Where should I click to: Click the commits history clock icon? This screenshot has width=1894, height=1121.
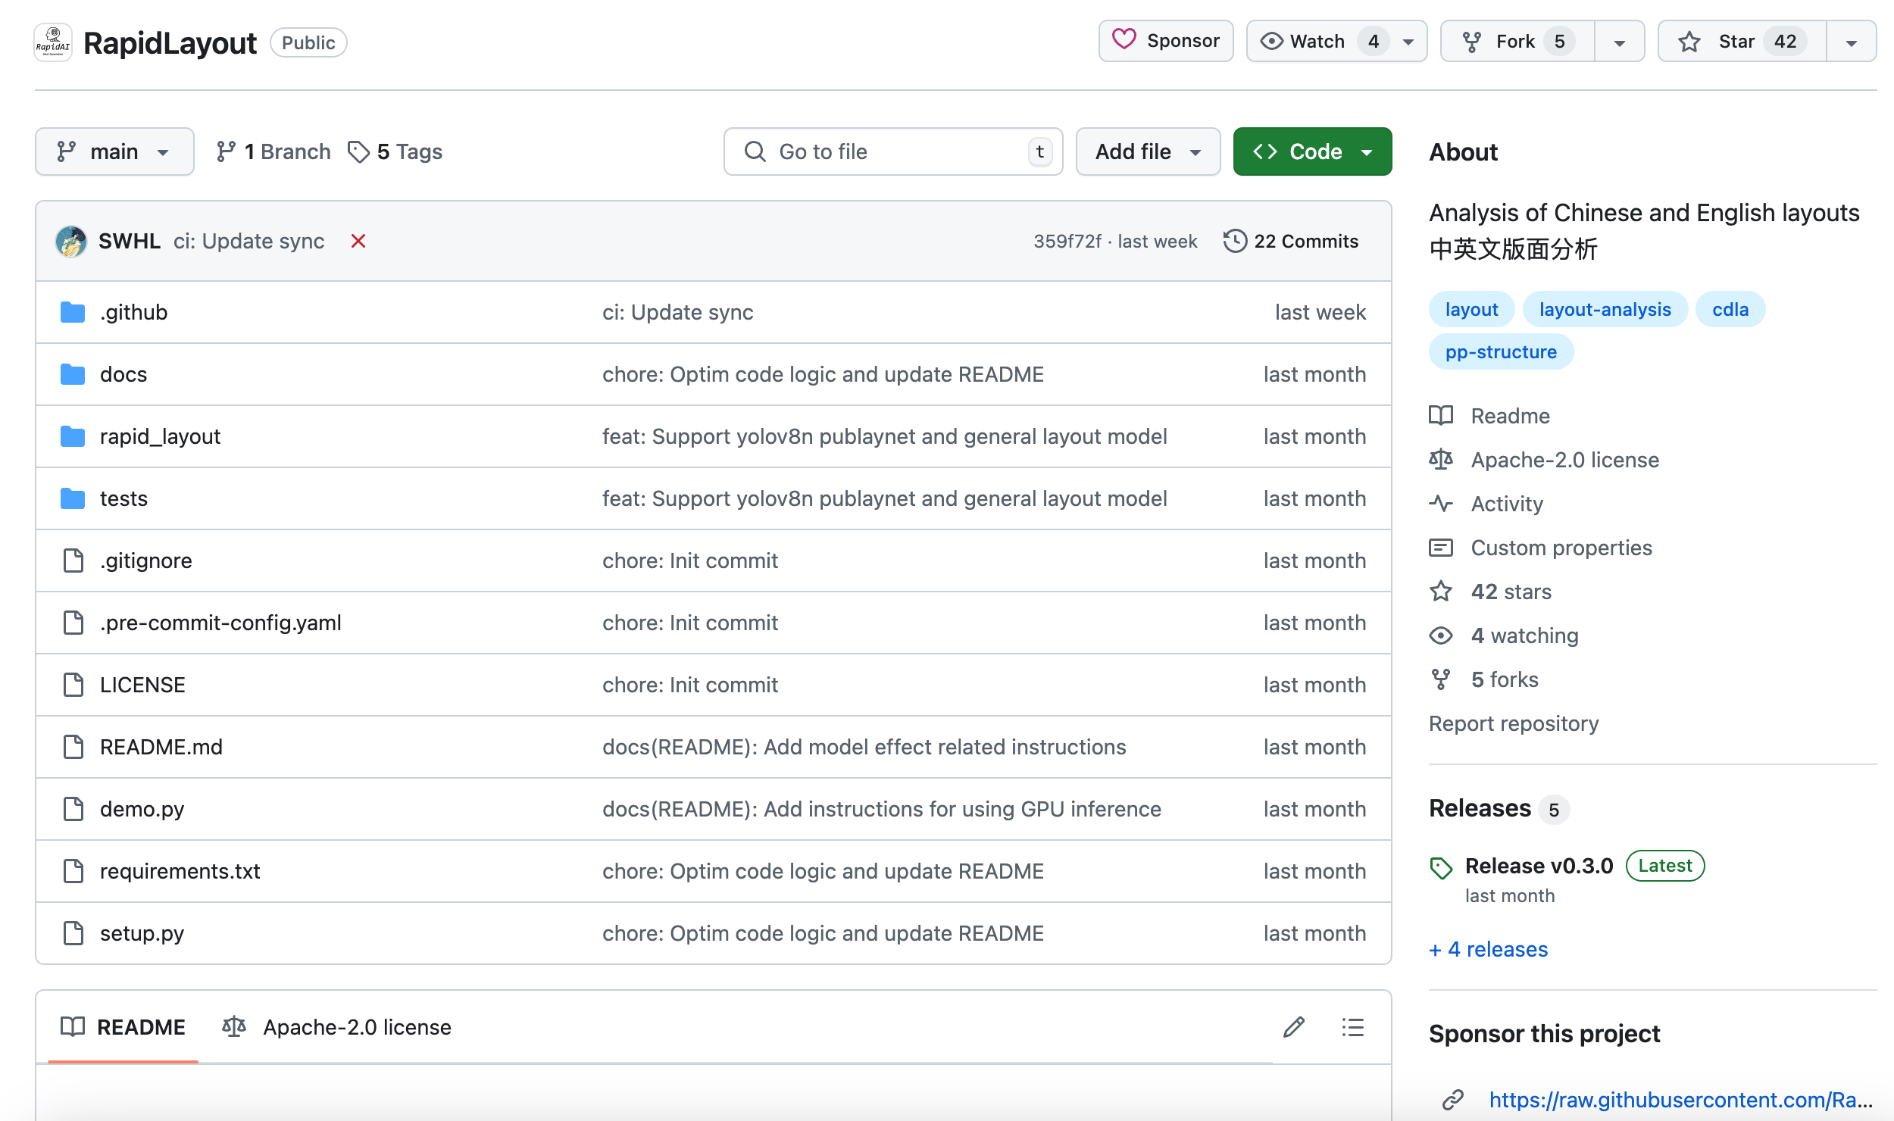pos(1235,241)
